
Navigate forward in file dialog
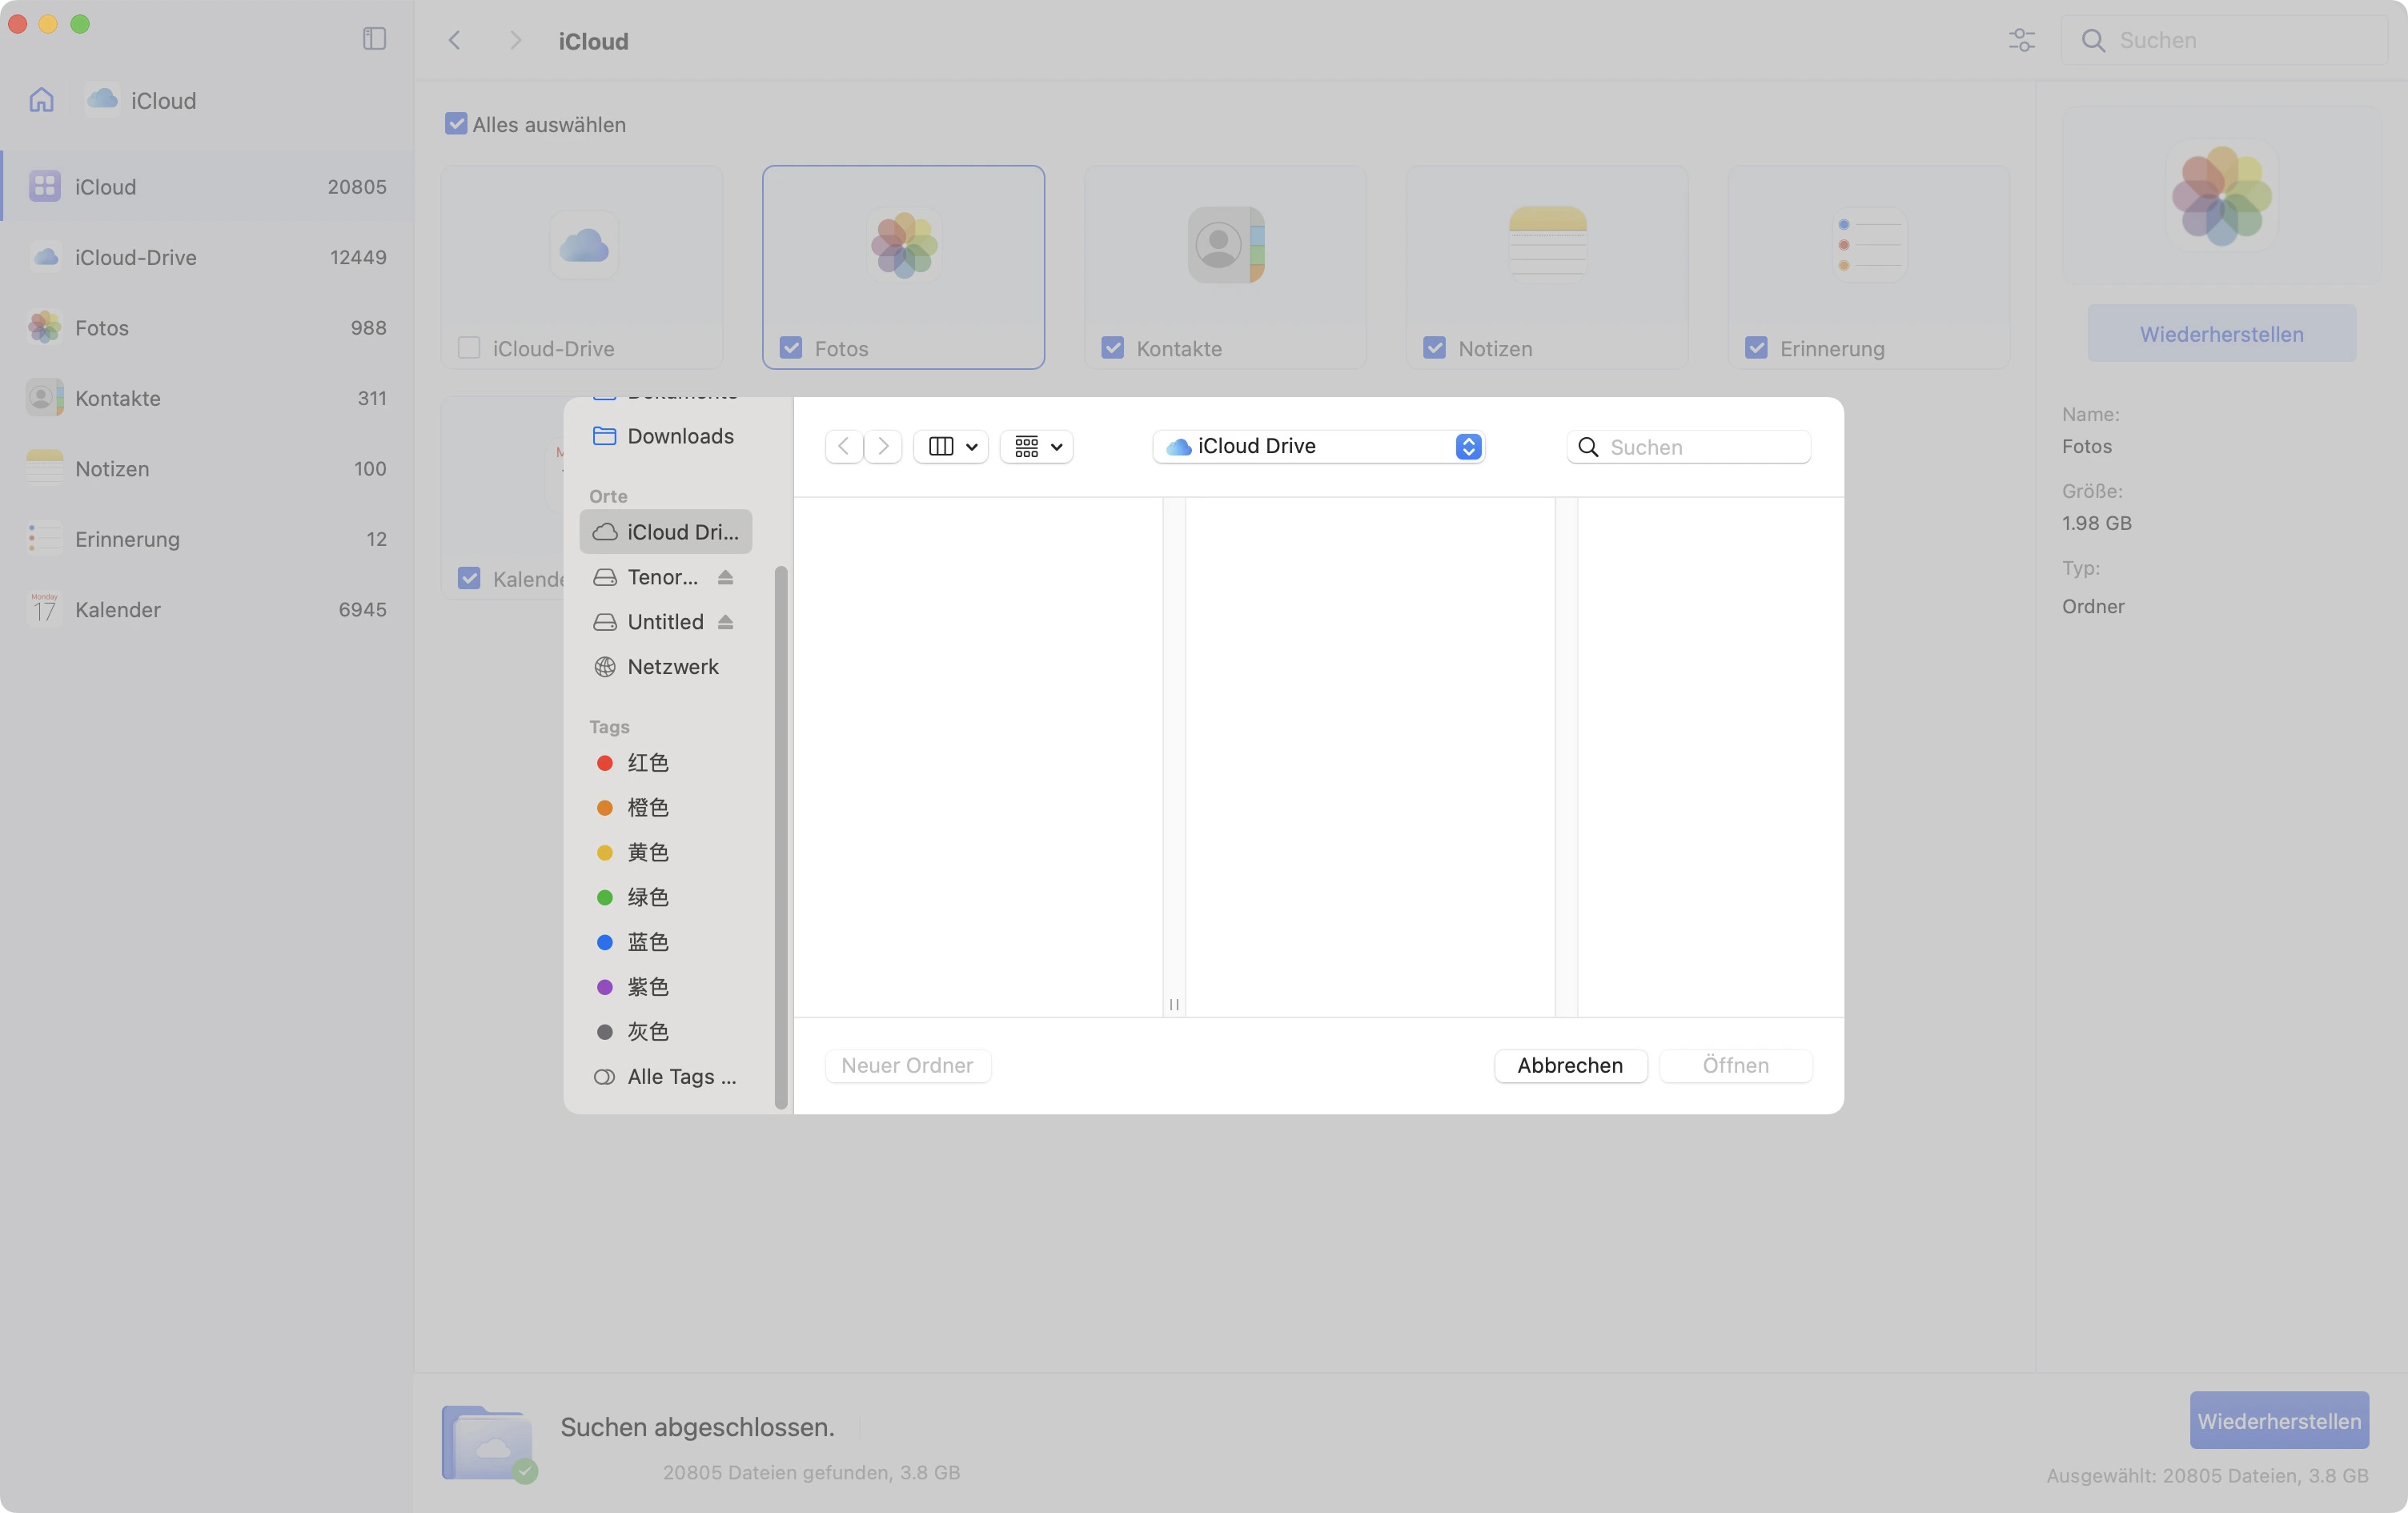[883, 446]
